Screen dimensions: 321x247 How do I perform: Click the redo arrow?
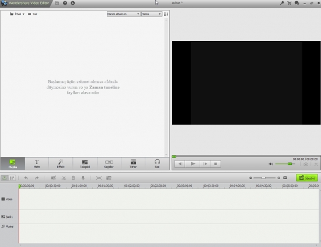pyautogui.click(x=37, y=178)
